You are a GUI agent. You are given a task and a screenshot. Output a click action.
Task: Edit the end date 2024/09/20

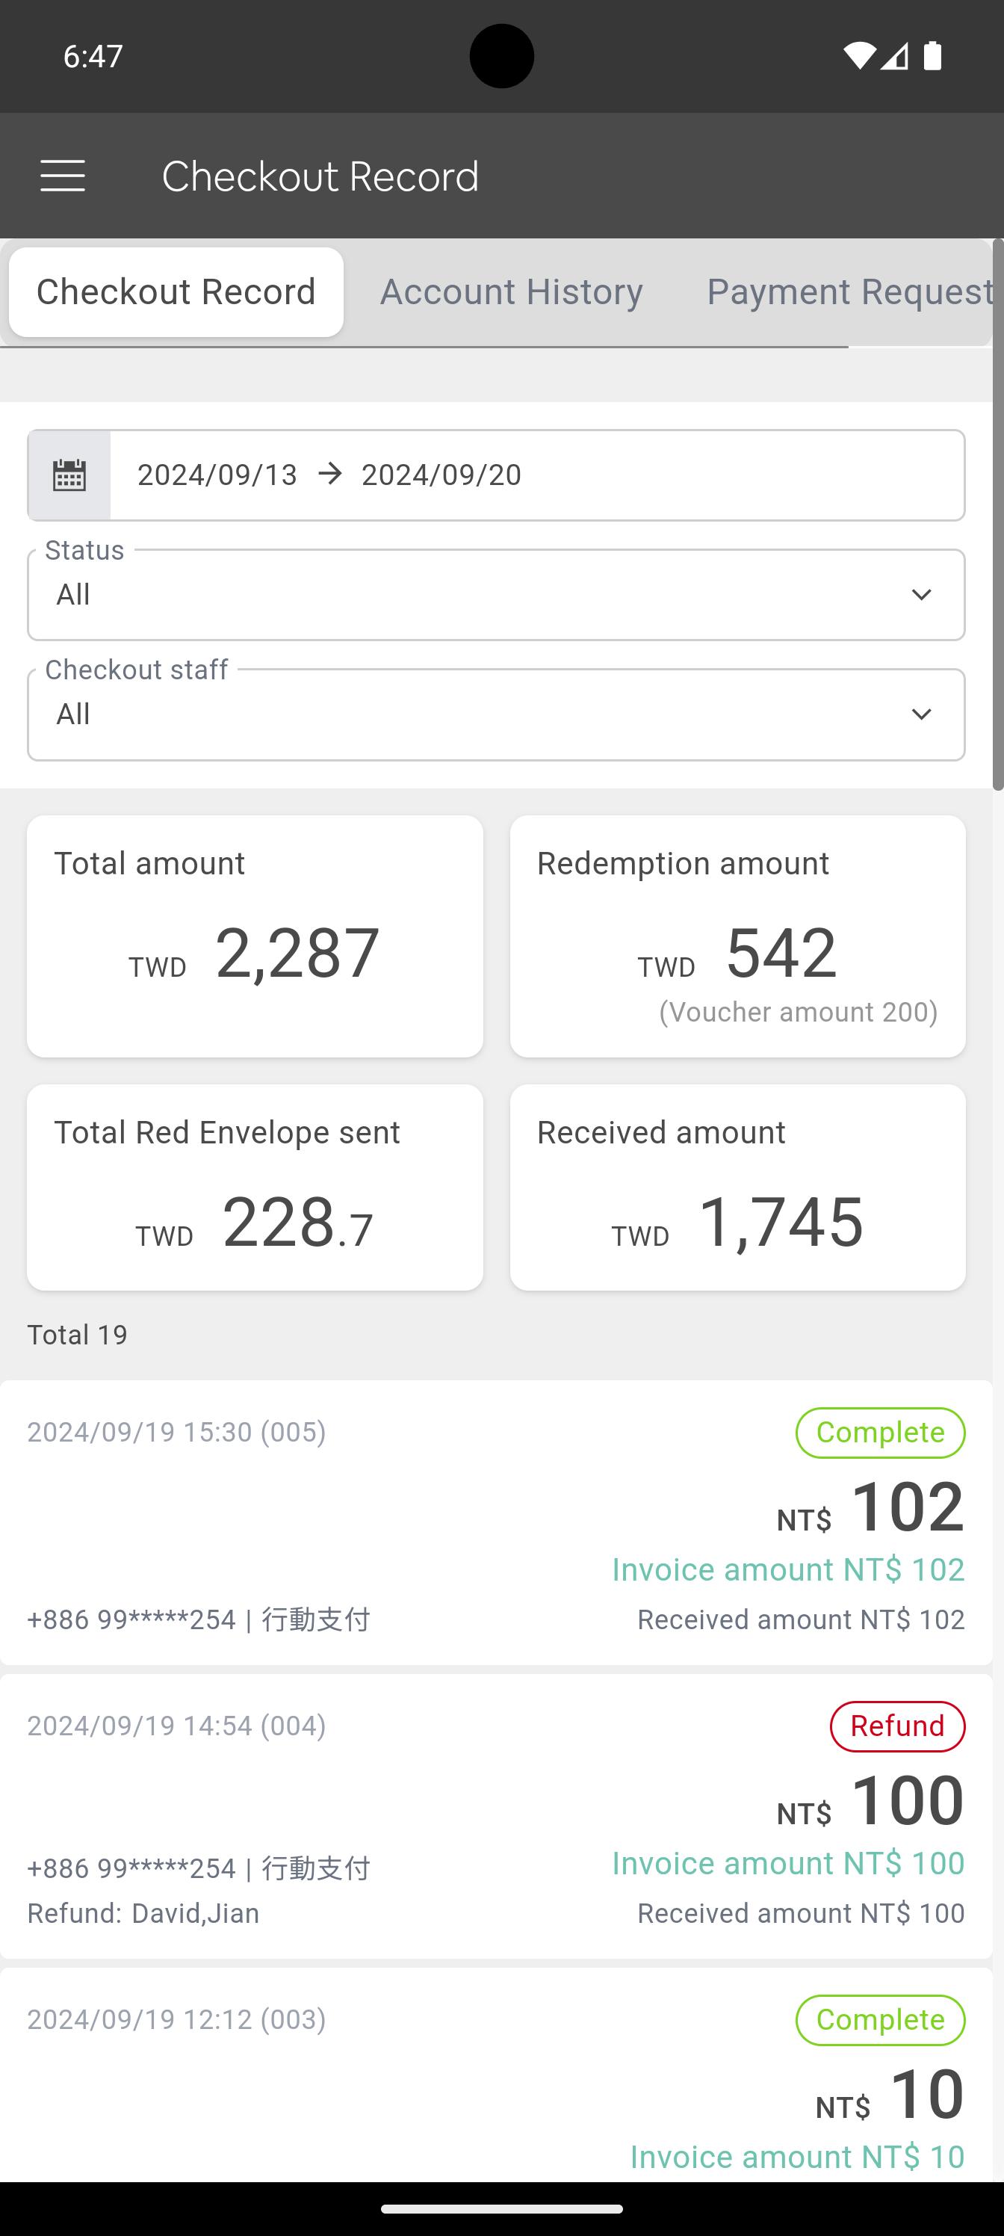coord(441,475)
